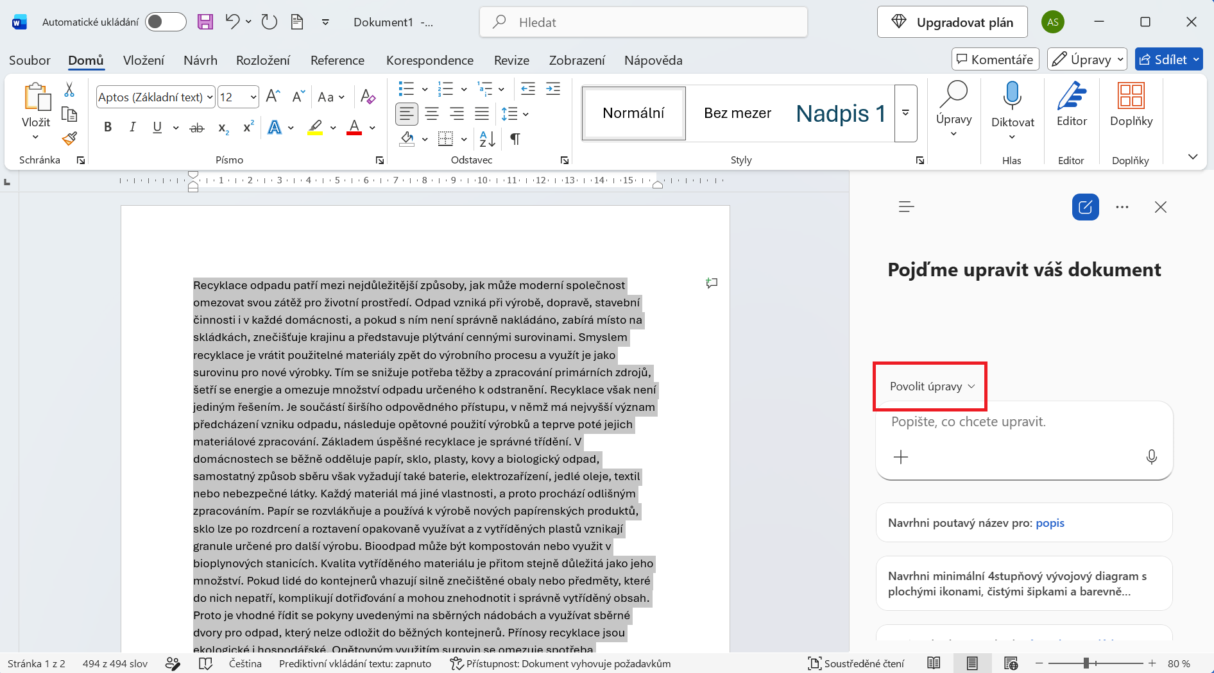Increase font size with the larger A
The height and width of the screenshot is (673, 1214).
(273, 97)
